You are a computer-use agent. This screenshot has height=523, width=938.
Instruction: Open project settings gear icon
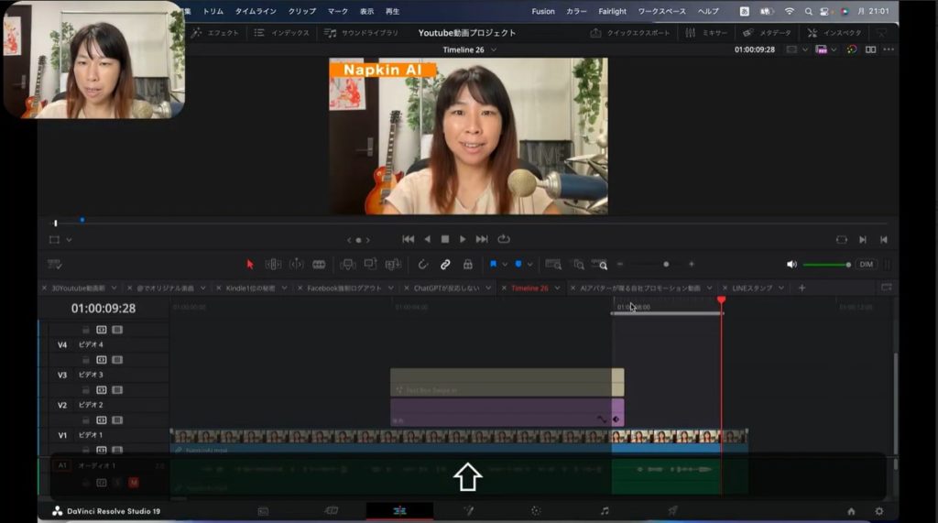coord(879,511)
